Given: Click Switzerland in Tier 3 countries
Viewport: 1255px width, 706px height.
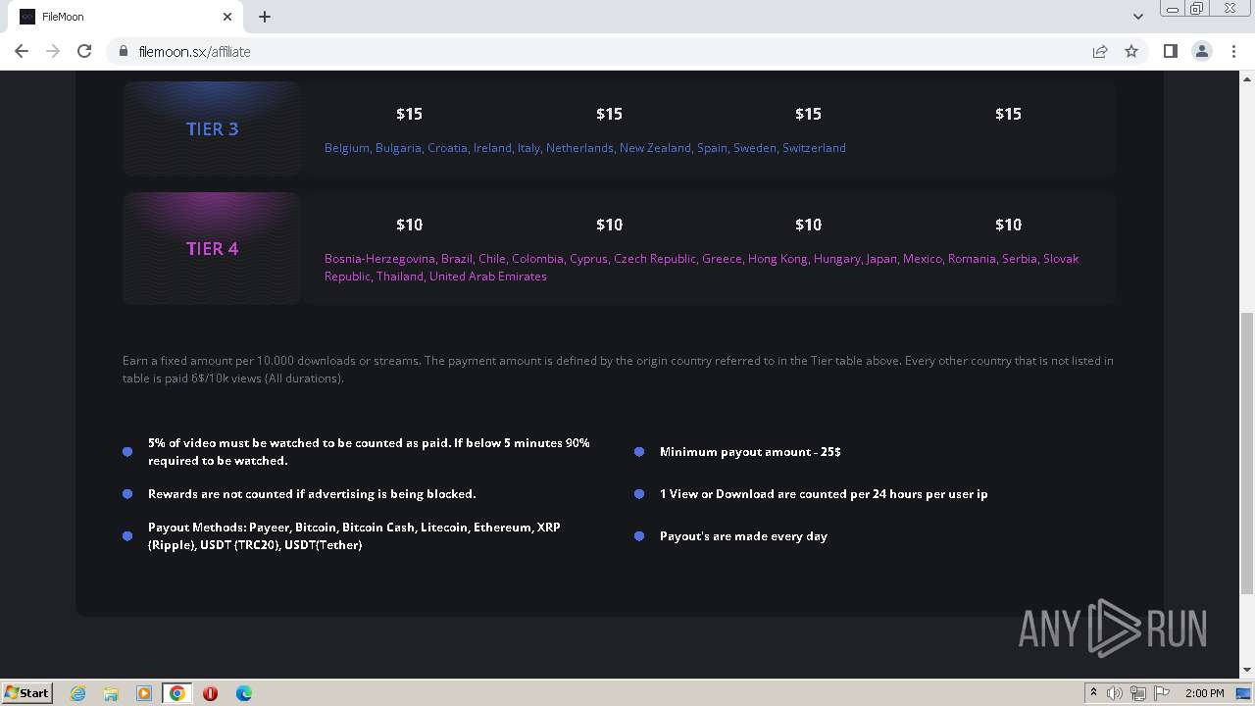Looking at the screenshot, I should [814, 147].
